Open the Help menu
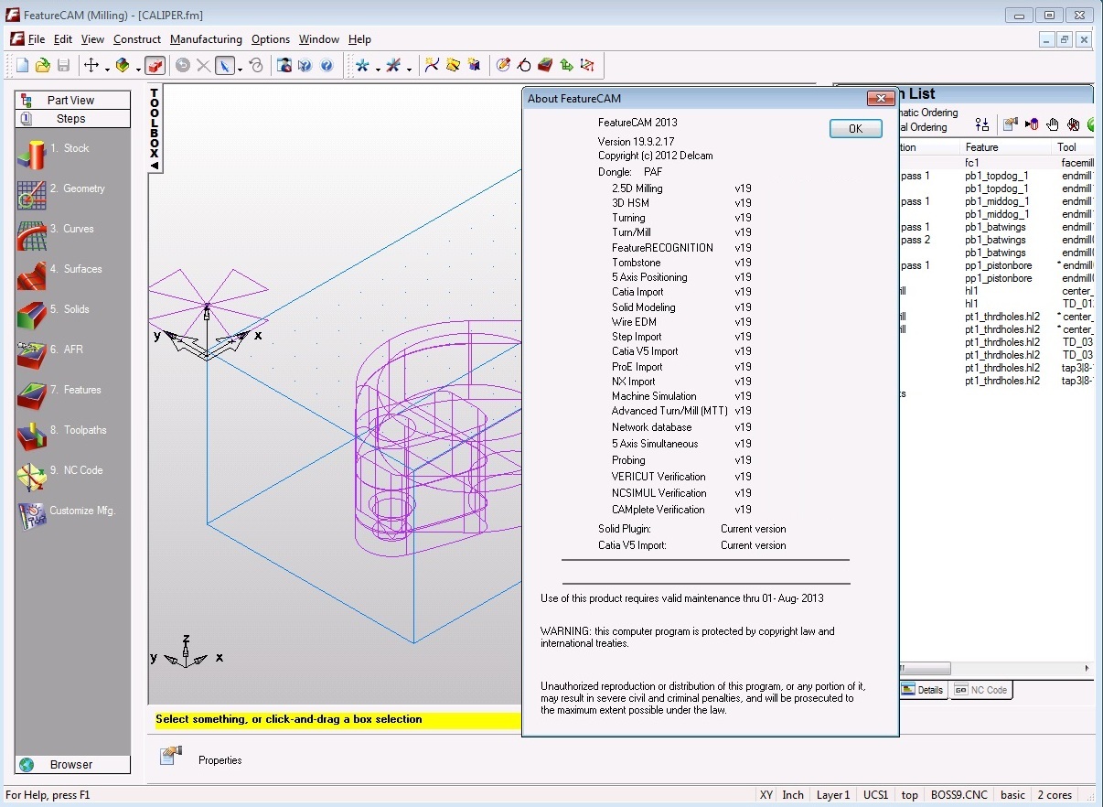The image size is (1103, 807). (x=359, y=39)
